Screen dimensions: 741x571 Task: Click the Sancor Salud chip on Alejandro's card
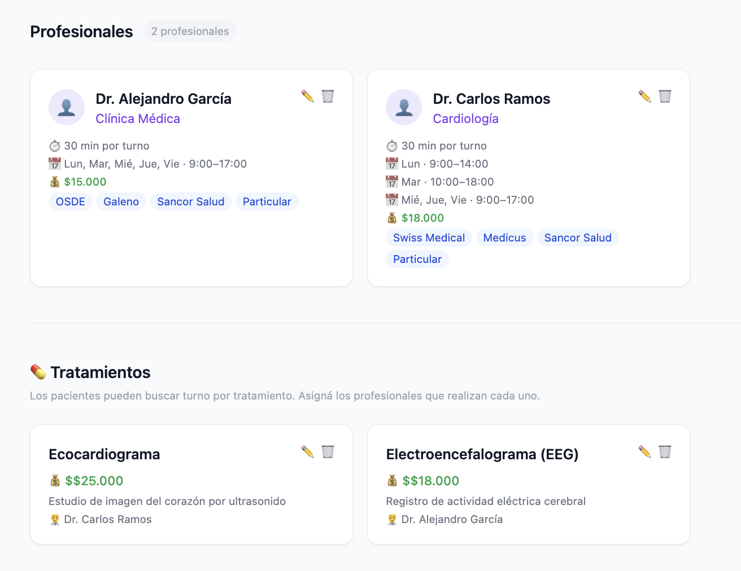[191, 201]
